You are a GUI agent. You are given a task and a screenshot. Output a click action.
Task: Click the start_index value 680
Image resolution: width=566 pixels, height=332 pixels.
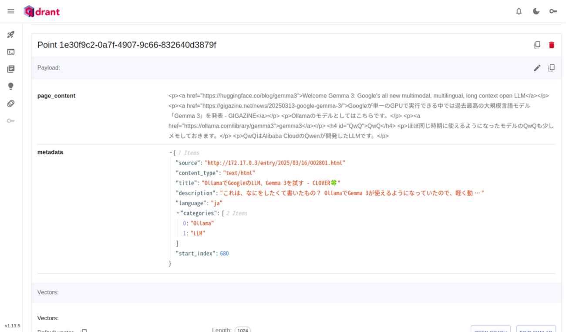coord(224,253)
